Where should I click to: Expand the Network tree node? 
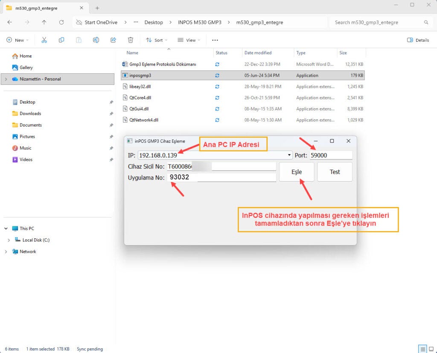click(6, 252)
